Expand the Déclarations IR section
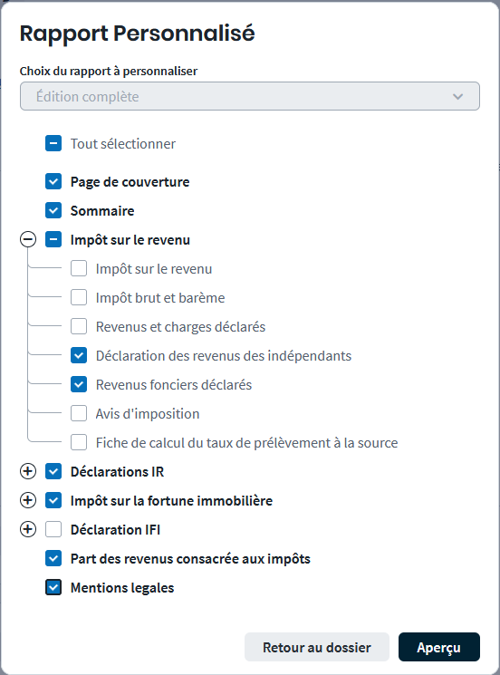Image resolution: width=500 pixels, height=675 pixels. (28, 471)
